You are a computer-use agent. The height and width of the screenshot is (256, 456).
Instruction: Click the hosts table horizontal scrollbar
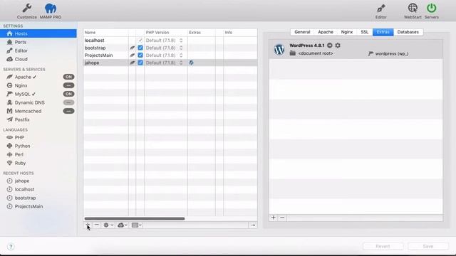point(135,218)
